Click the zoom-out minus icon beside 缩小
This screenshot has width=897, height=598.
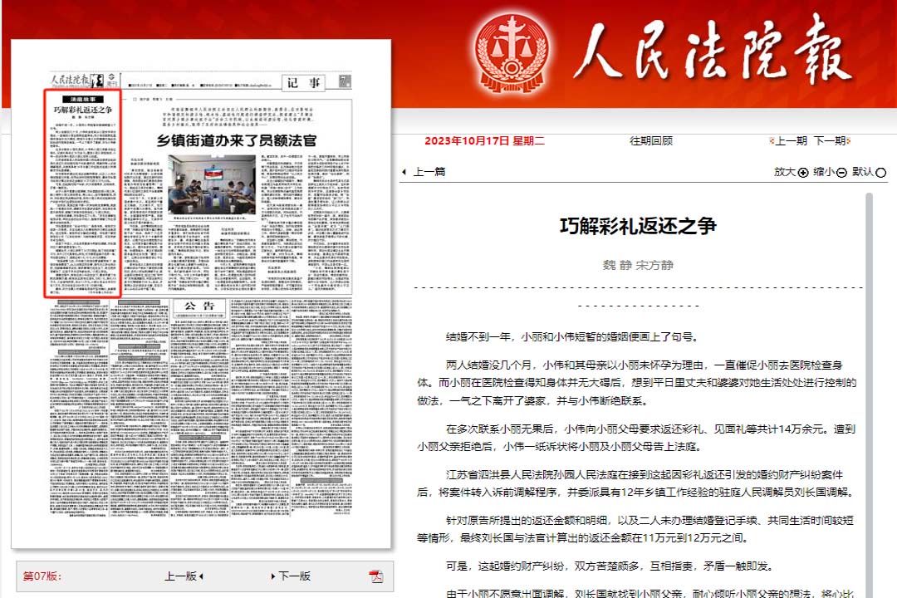(x=841, y=173)
